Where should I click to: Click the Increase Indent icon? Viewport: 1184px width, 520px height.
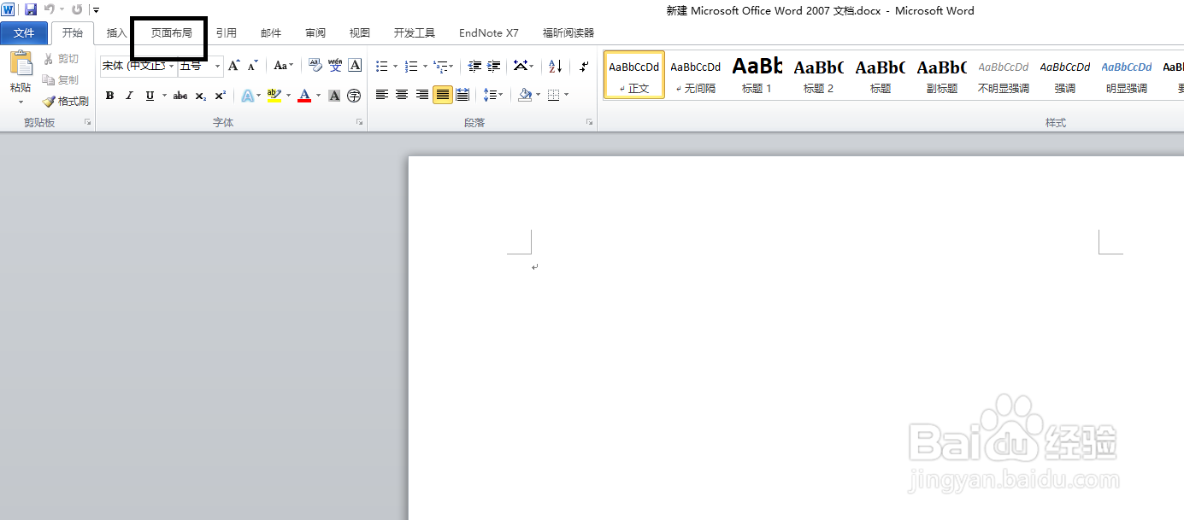tap(494, 66)
